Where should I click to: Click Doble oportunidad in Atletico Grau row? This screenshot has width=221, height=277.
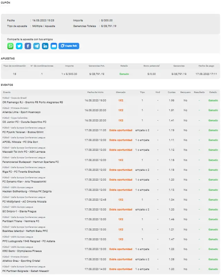coord(121,259)
